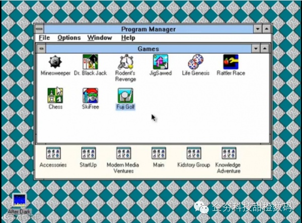
Task: Click the Knowledge Adventure label text
Action: [x=228, y=168]
